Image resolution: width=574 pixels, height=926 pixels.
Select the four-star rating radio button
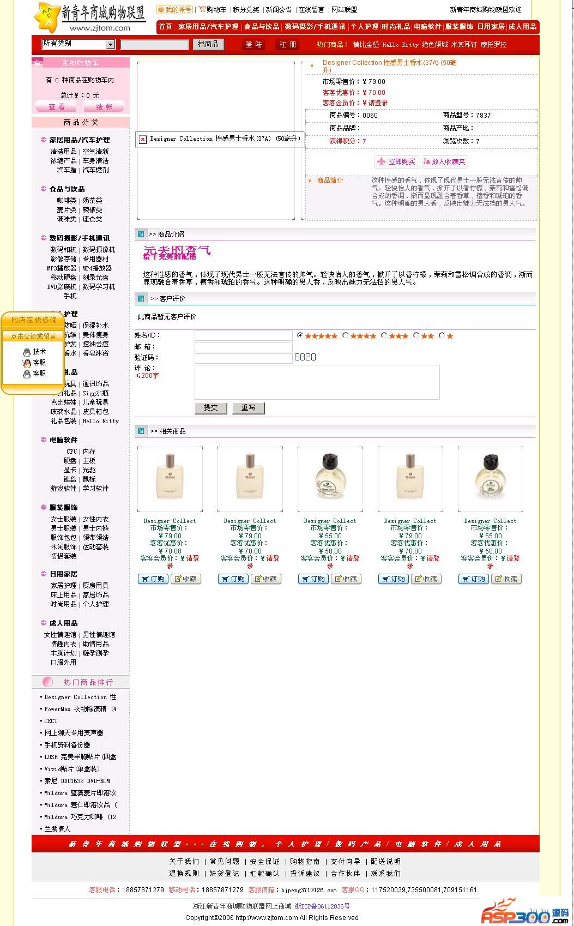coord(345,336)
